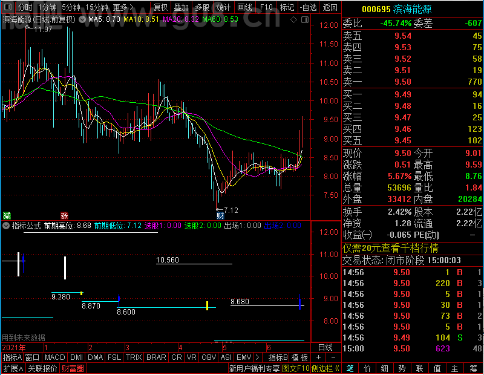Show more indicators with the arrow

(x=258, y=357)
